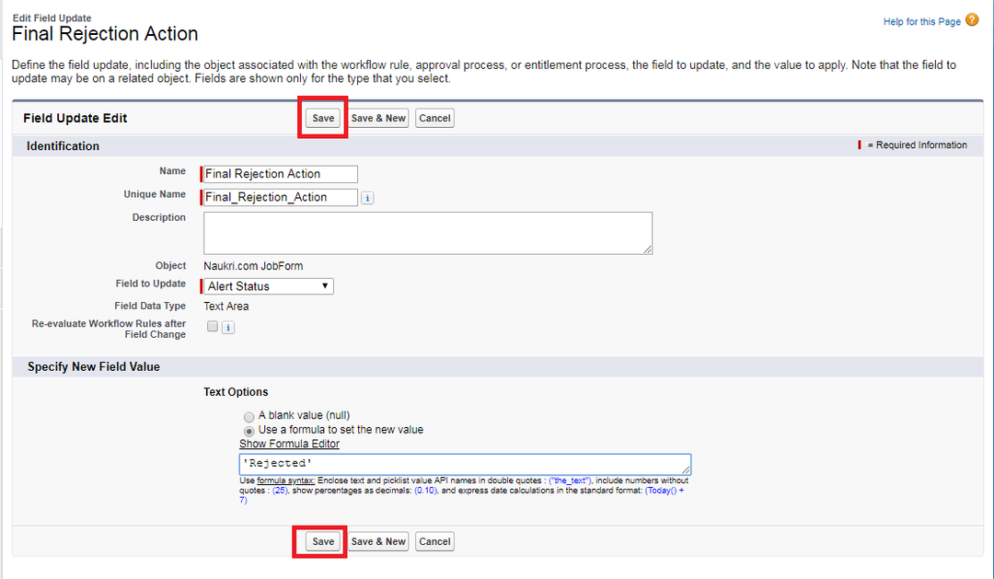Enable Re-evaluate Workflow Rules checkbox

point(213,326)
